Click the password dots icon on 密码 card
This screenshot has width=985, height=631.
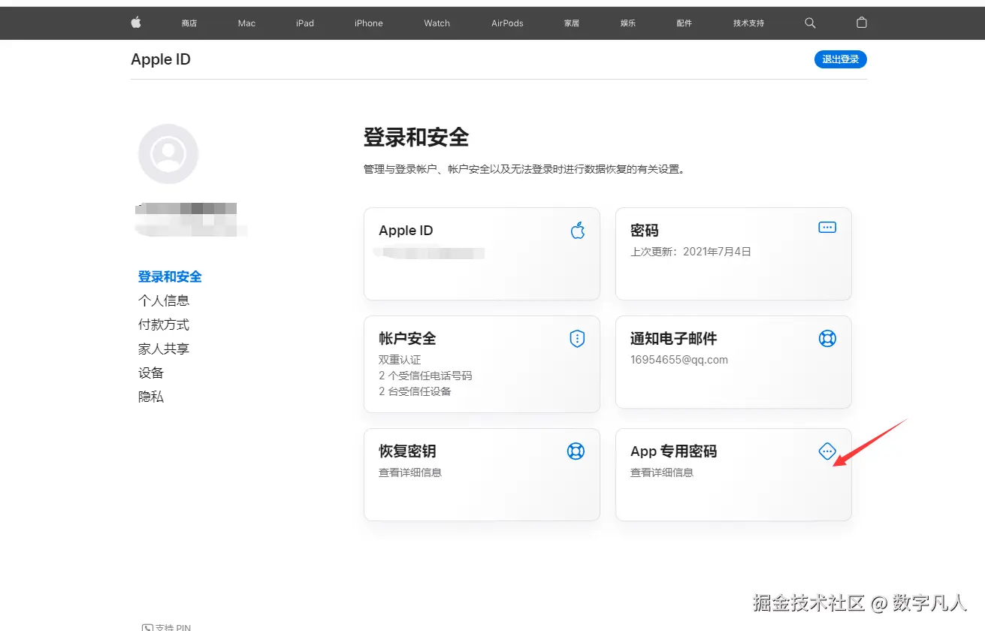826,227
